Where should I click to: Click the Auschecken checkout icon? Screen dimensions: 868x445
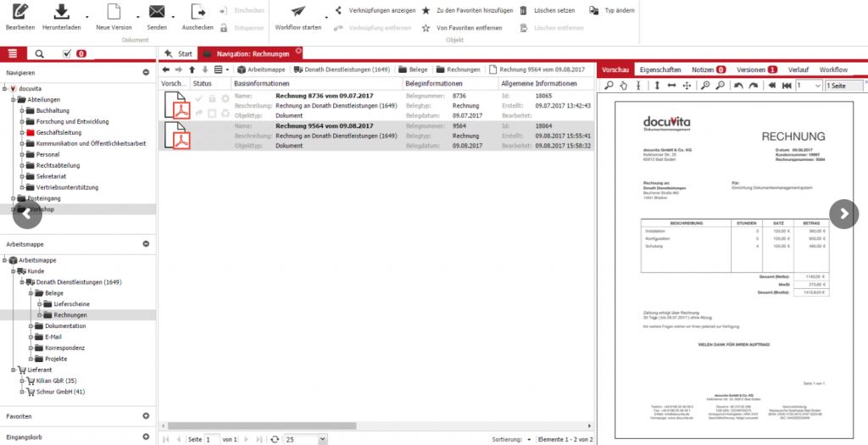pos(198,12)
